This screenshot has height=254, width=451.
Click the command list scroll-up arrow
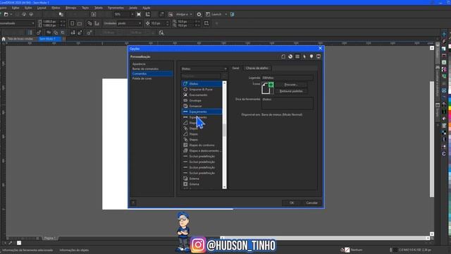(224, 83)
